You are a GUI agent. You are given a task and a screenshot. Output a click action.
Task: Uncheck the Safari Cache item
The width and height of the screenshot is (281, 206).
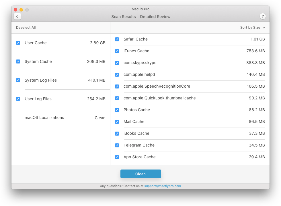tap(117, 39)
